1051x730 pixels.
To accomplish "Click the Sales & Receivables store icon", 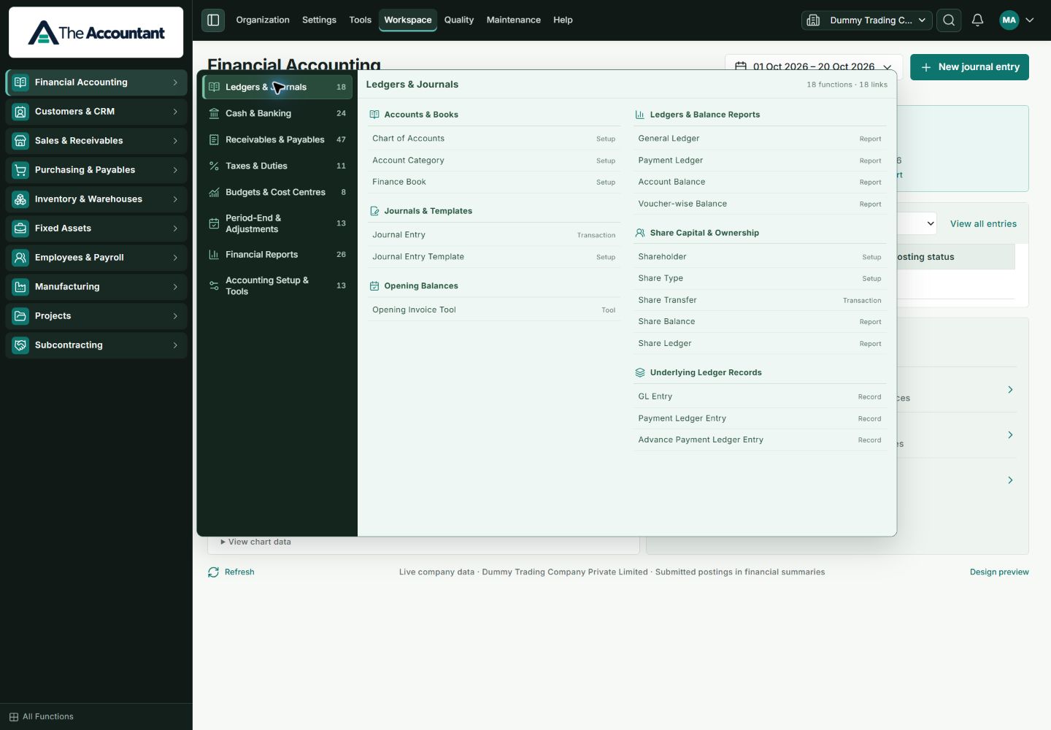I will (20, 141).
